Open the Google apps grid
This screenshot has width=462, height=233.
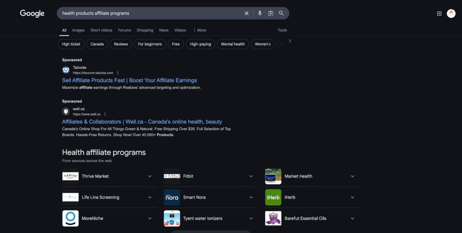[439, 14]
